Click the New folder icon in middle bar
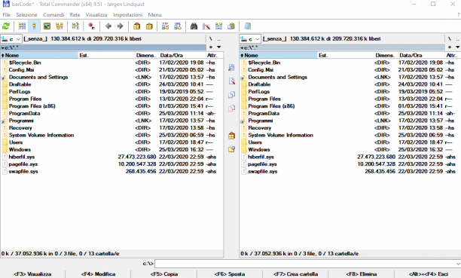The width and height of the screenshot is (461, 278). pyautogui.click(x=231, y=149)
